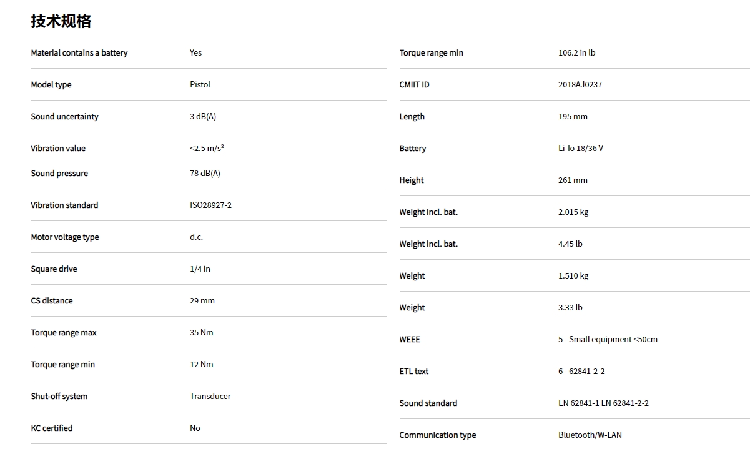The image size is (750, 449).
Task: Select the "Bluetooth/W-LAN" communication type value
Action: (x=590, y=435)
